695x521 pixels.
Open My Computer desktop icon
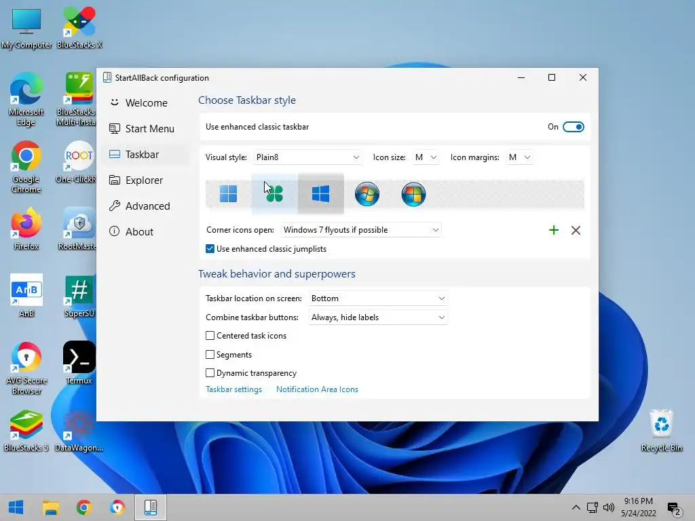tap(26, 27)
